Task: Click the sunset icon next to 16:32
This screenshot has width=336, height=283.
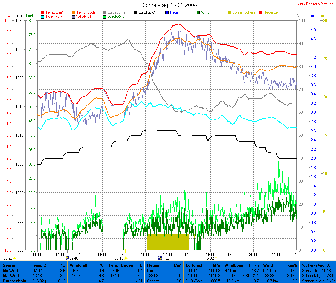Action: pyautogui.click(x=216, y=258)
